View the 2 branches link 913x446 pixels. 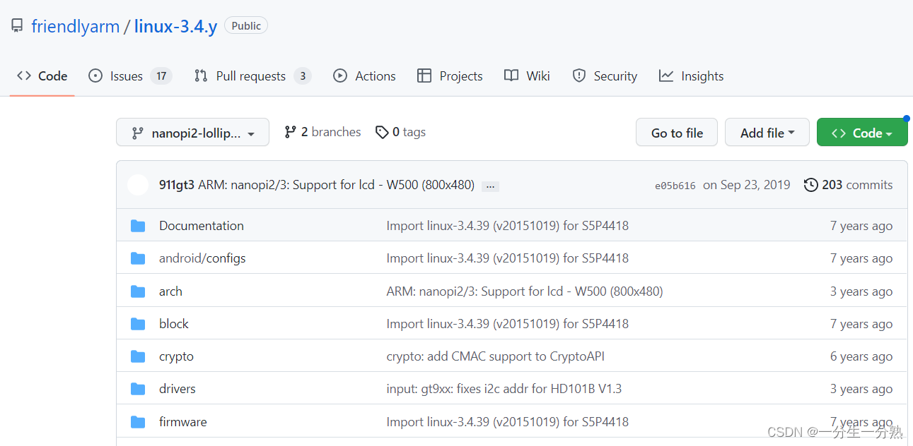point(322,132)
